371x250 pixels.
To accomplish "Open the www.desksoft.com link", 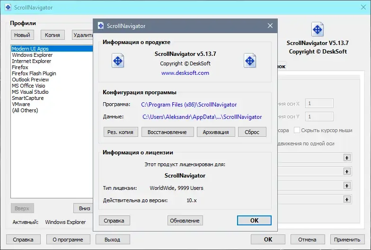I will coord(185,73).
